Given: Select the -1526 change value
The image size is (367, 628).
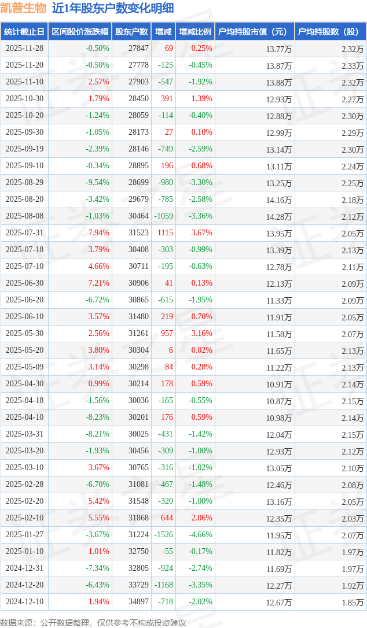Looking at the screenshot, I should pos(163,535).
